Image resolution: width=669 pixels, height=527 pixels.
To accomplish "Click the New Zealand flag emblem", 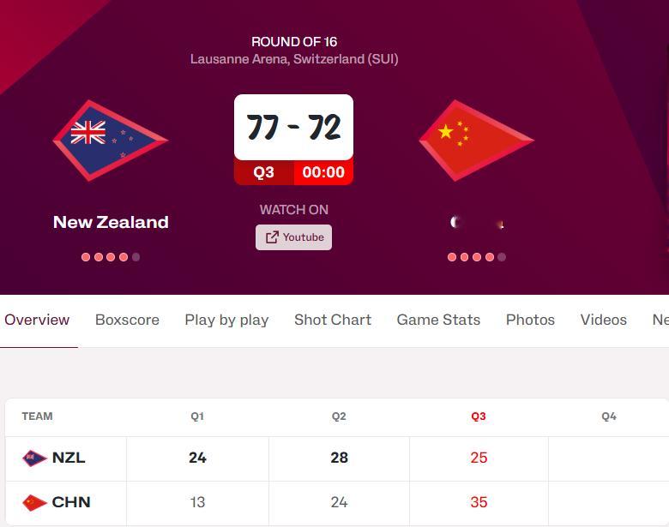I will 111,141.
